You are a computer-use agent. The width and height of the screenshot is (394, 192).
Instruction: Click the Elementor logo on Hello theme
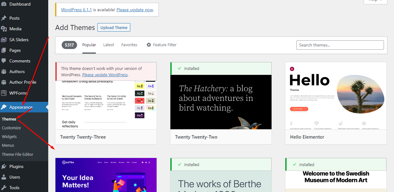[x=292, y=69]
